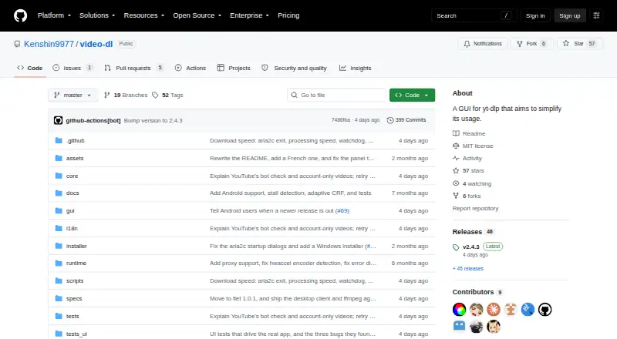Click the Sign up button
The width and height of the screenshot is (617, 339).
pyautogui.click(x=570, y=15)
